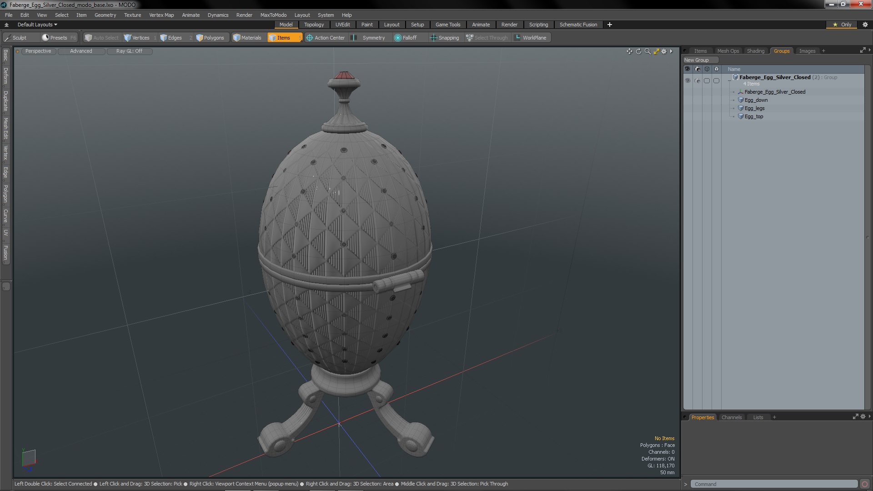Screen dimensions: 873x491
Task: Switch to the Shading panel tab
Action: (x=755, y=51)
